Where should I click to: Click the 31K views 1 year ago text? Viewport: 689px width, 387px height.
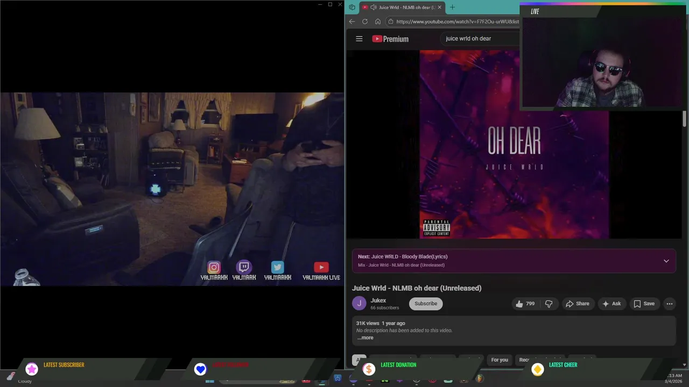381,323
